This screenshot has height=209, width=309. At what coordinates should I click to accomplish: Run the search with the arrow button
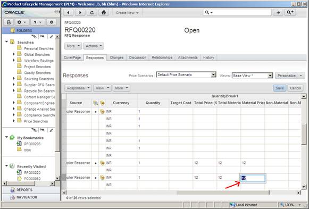[278, 13]
